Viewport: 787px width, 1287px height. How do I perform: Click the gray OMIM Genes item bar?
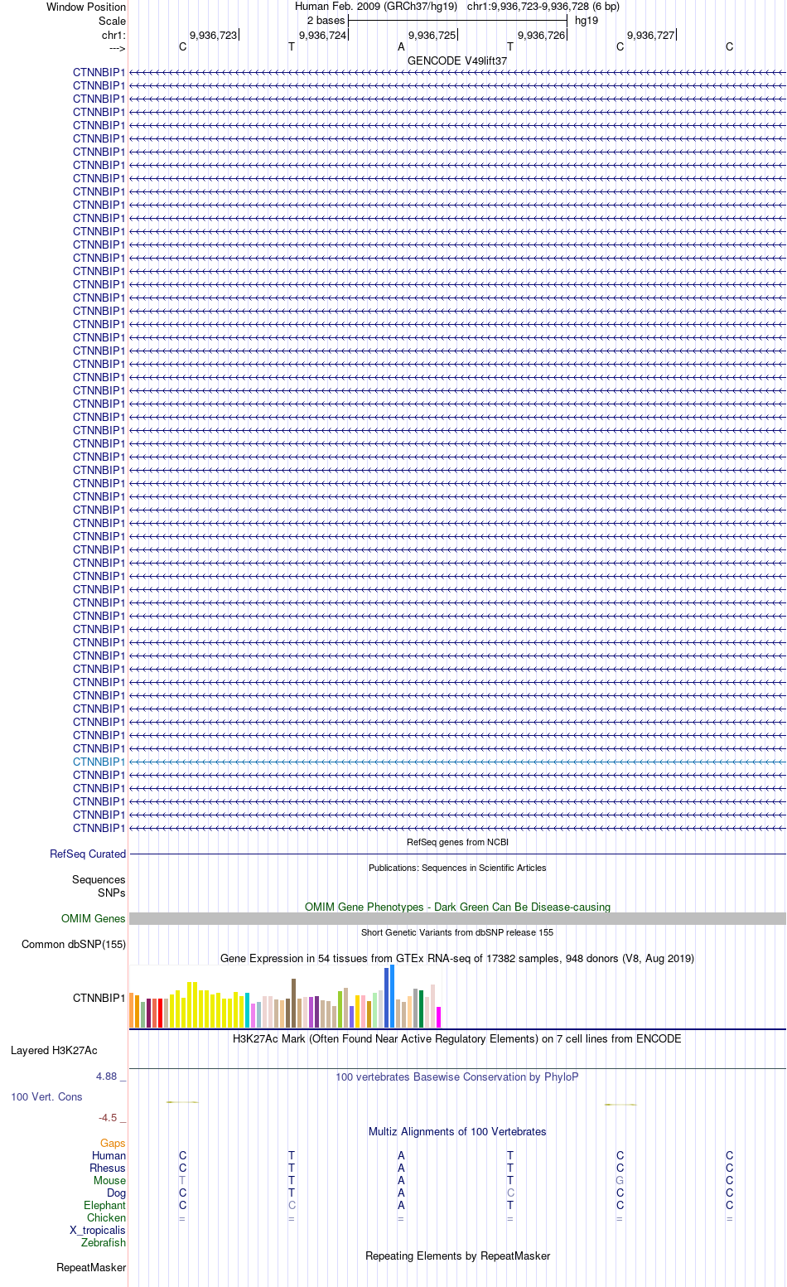[x=457, y=918]
